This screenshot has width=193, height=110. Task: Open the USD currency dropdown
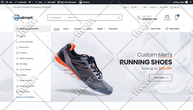126,7
